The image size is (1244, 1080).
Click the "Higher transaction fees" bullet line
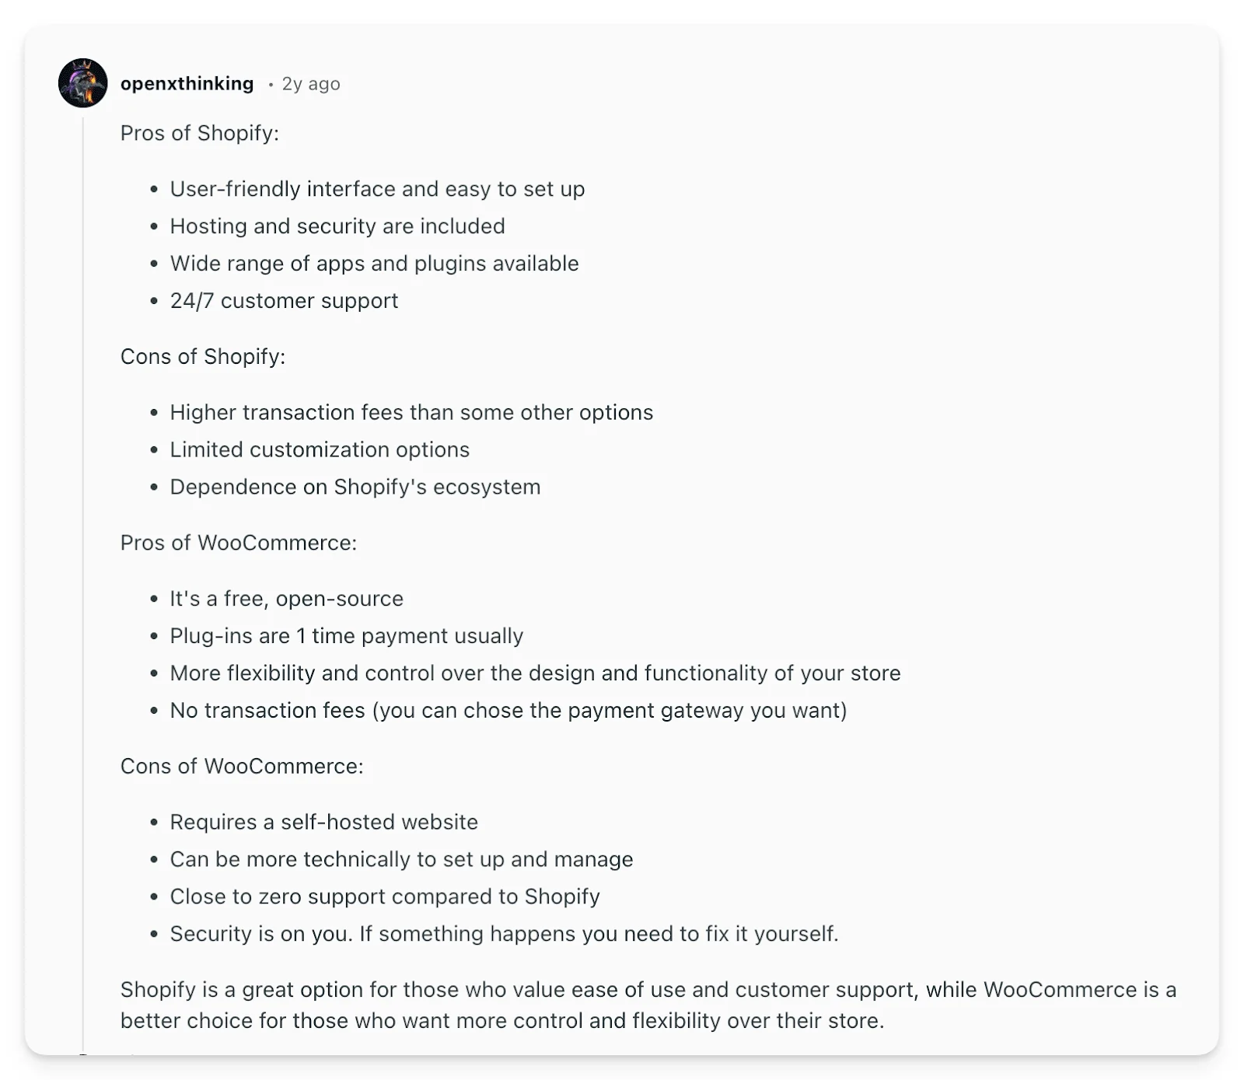pos(411,412)
